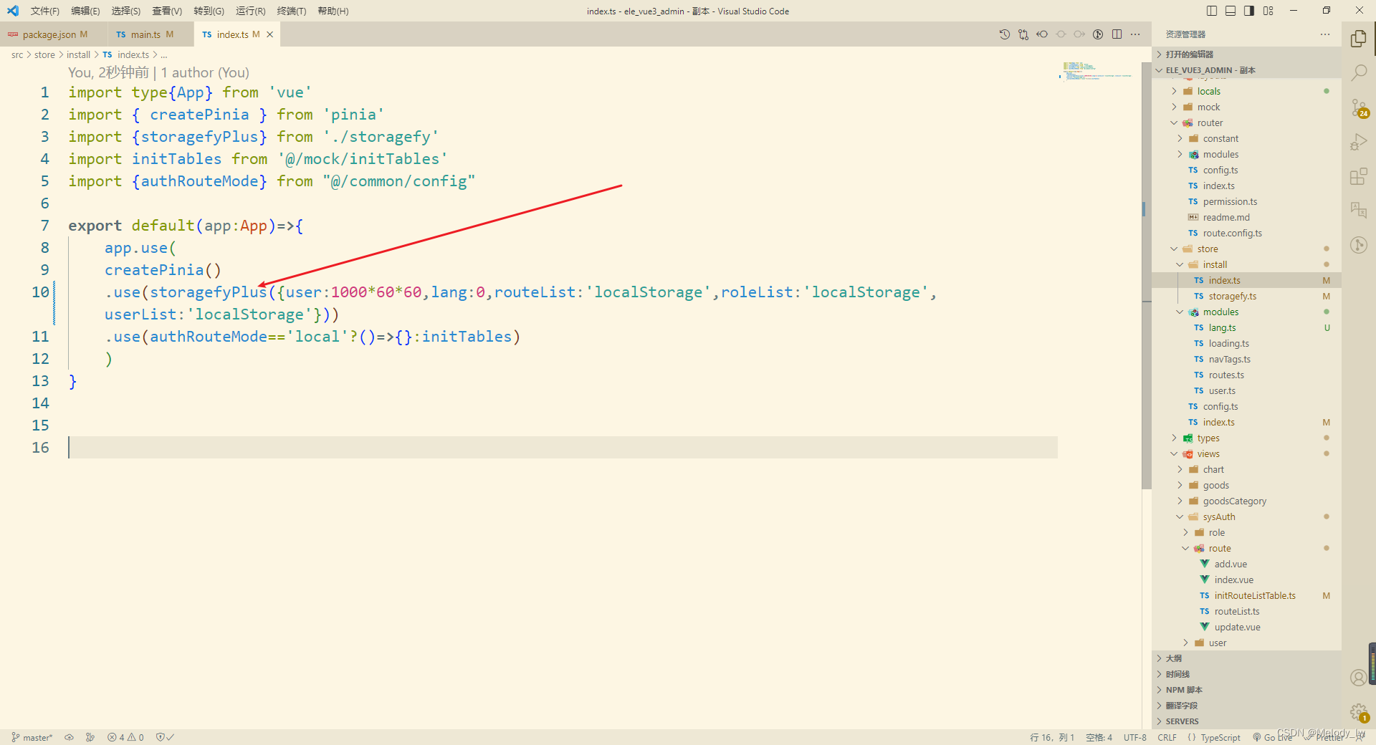Collapse the router folder

click(1247, 122)
